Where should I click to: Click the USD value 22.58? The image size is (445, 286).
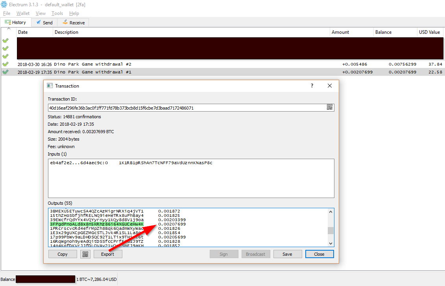435,72
